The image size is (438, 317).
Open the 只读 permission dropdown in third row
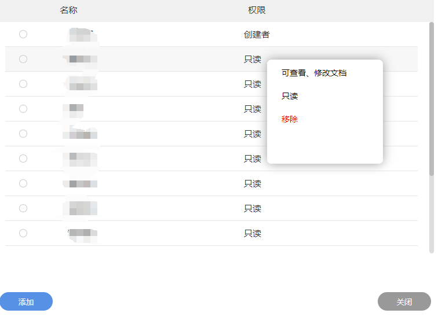(253, 84)
